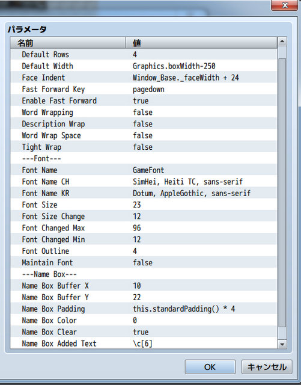Select the Face Indent parameter

(144, 78)
